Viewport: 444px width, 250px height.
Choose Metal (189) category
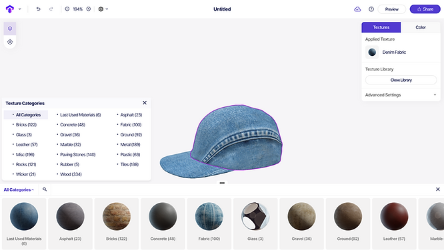pos(130,145)
